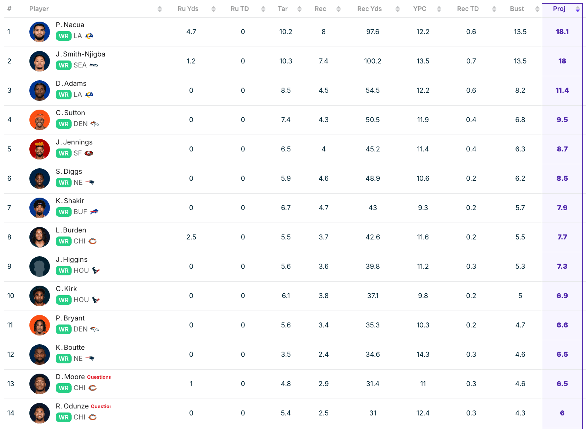Viewport: 586px width, 429px height.
Task: Sort table using Ru Yds sort arrows
Action: coord(214,9)
